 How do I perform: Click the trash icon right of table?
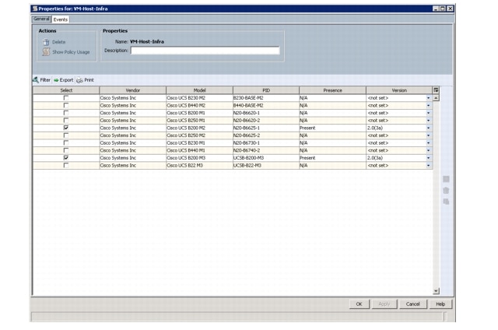pos(446,190)
